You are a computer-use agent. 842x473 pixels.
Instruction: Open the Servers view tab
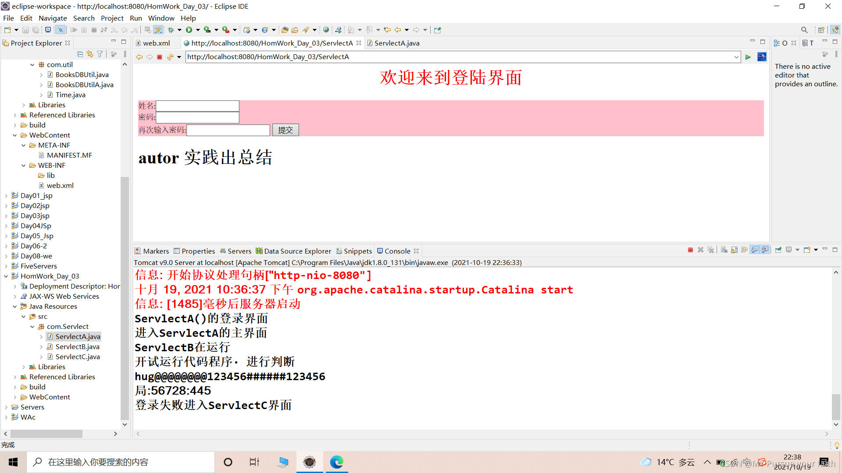(239, 251)
